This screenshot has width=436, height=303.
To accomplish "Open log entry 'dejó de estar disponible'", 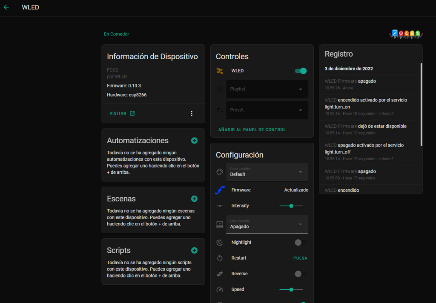I will click(x=370, y=130).
